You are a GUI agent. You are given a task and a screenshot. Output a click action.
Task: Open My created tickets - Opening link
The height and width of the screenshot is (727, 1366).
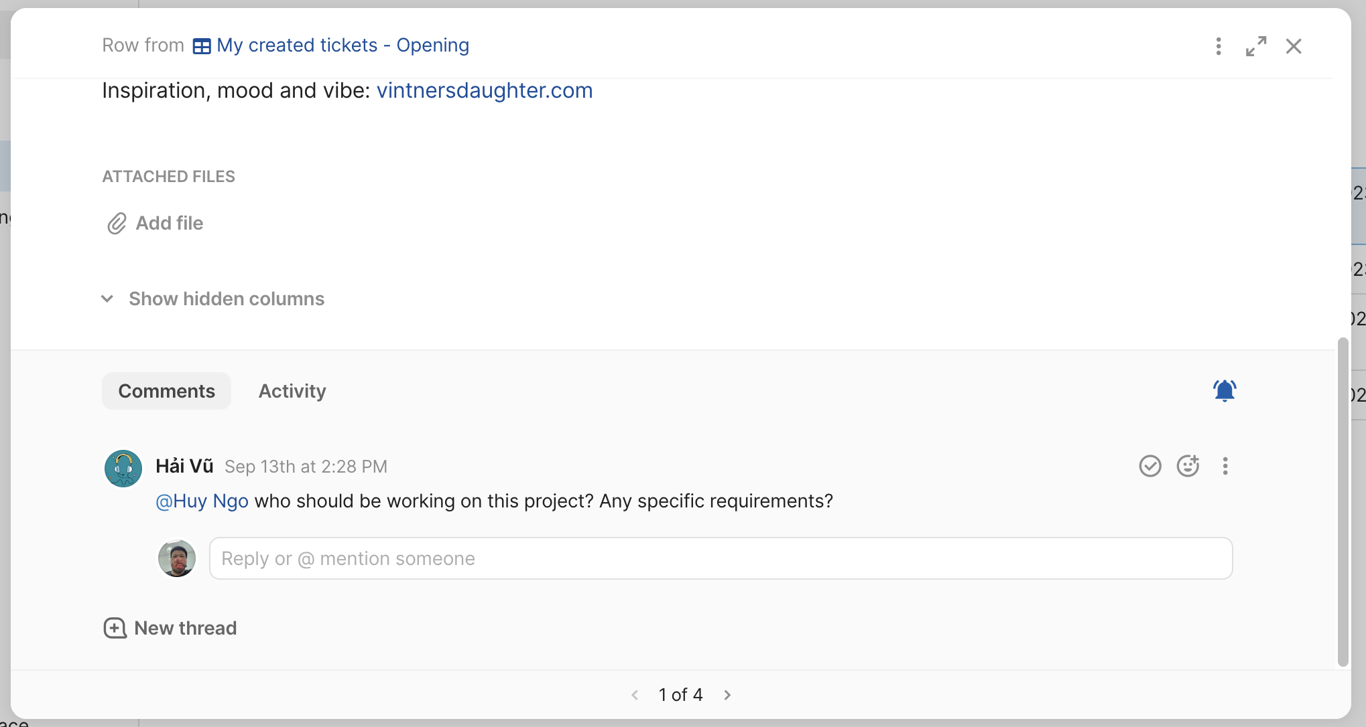pos(343,45)
